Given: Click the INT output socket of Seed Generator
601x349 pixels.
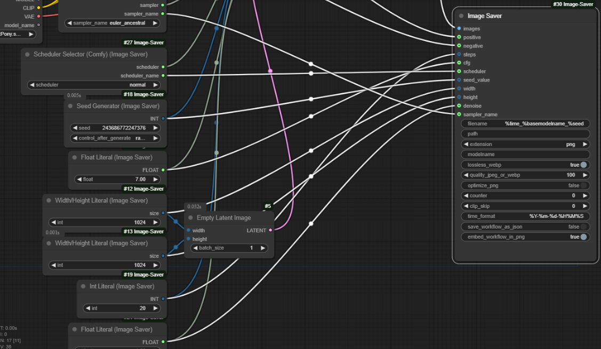Looking at the screenshot, I should tap(163, 119).
